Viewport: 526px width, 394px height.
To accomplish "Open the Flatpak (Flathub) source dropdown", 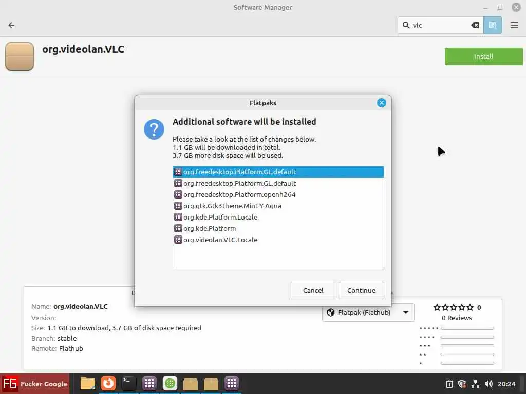I will coord(368,312).
